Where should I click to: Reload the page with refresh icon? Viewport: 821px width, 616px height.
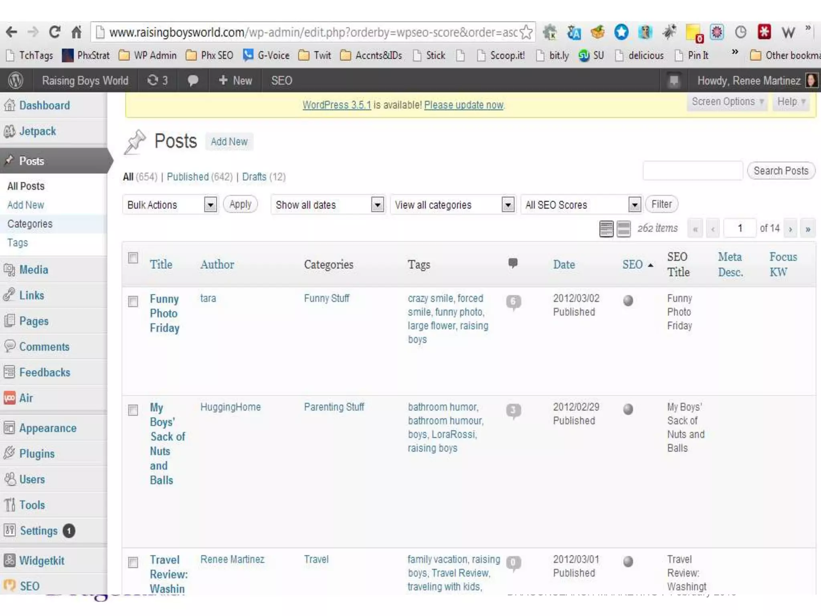55,32
